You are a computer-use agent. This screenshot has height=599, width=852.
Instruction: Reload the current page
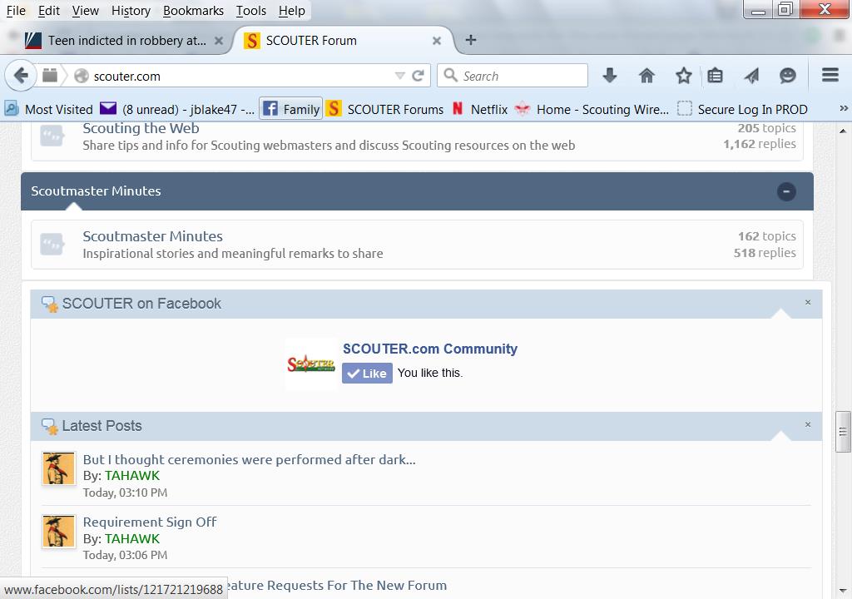coord(419,76)
